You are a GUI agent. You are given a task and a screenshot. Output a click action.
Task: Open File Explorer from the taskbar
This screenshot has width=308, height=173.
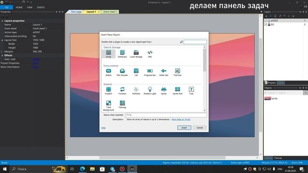click(92, 169)
